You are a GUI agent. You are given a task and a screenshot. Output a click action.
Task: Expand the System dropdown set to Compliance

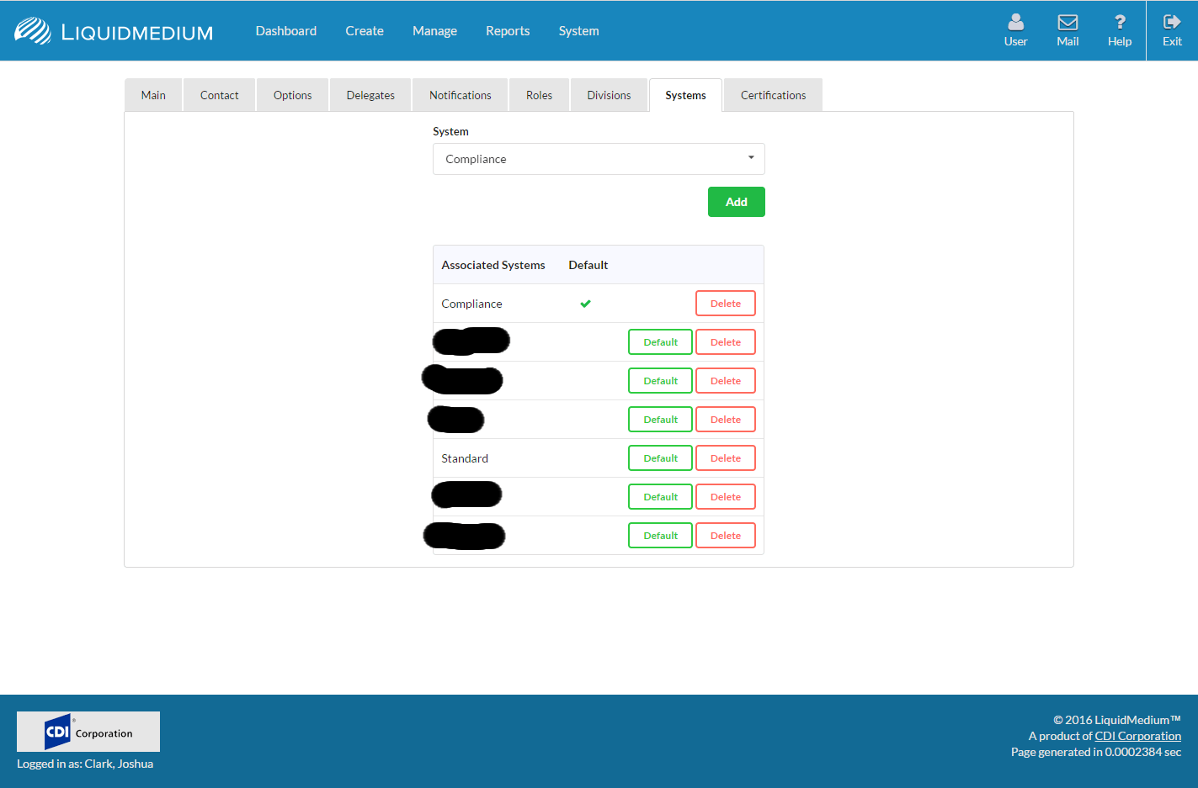click(x=598, y=159)
